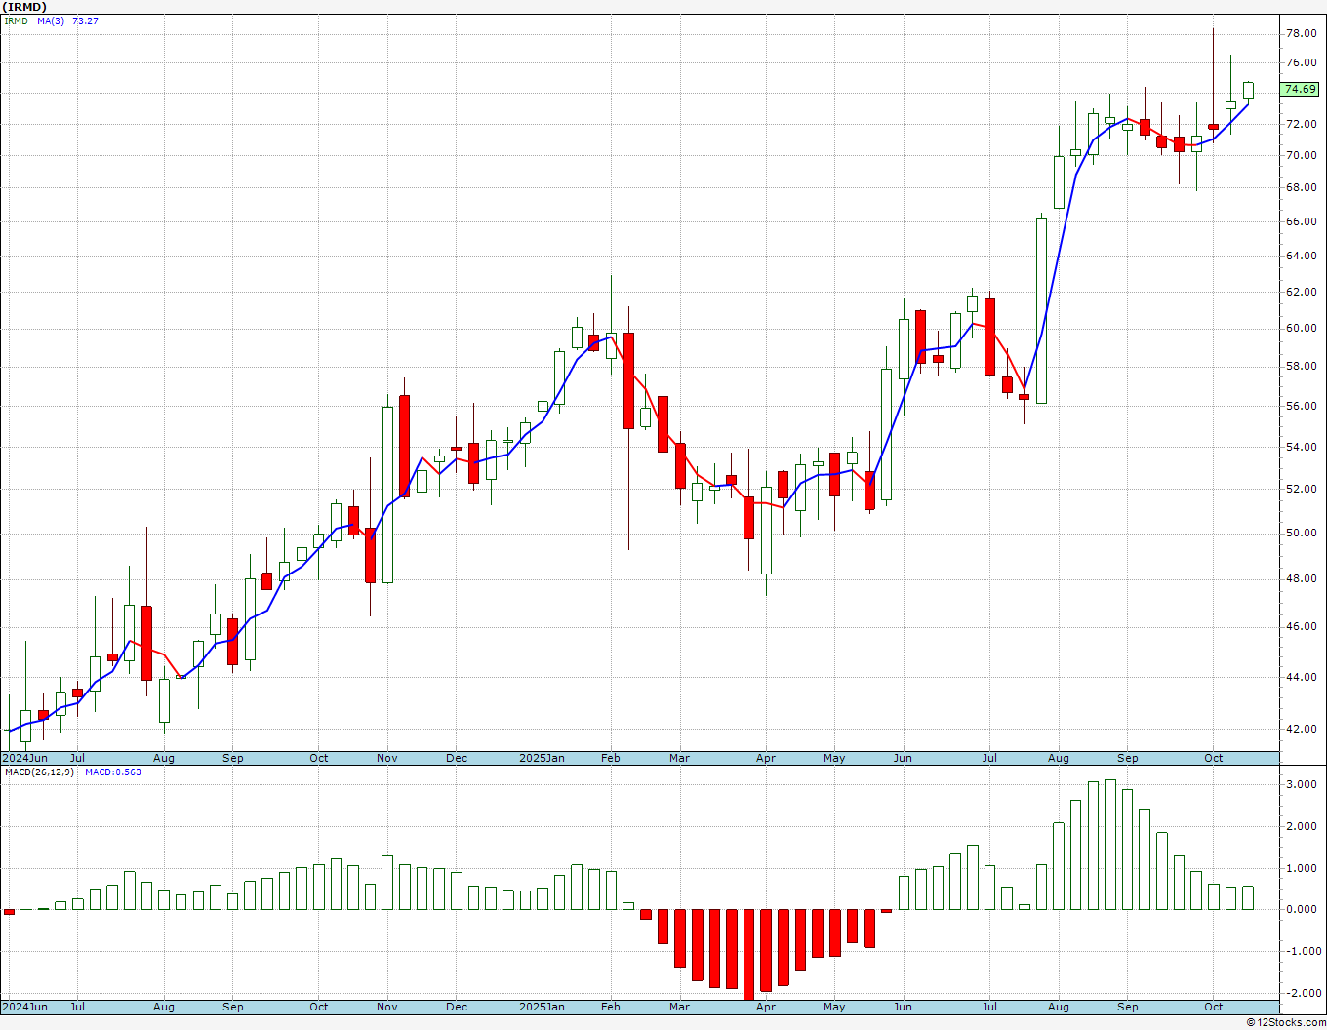The height and width of the screenshot is (1030, 1327).
Task: Select the 62.00 price axis label
Action: (1301, 292)
